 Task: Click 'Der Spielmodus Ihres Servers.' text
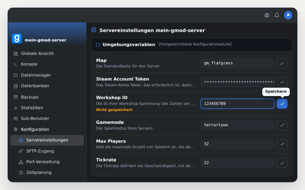(125, 128)
